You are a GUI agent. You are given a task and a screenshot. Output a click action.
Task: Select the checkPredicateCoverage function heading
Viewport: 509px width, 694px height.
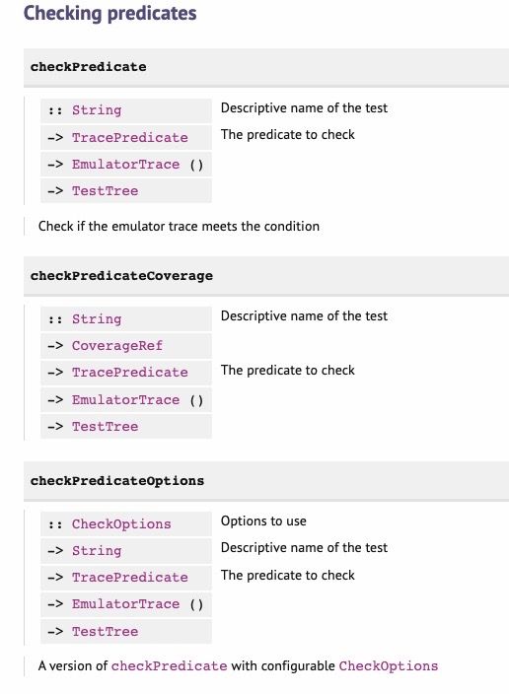click(121, 276)
